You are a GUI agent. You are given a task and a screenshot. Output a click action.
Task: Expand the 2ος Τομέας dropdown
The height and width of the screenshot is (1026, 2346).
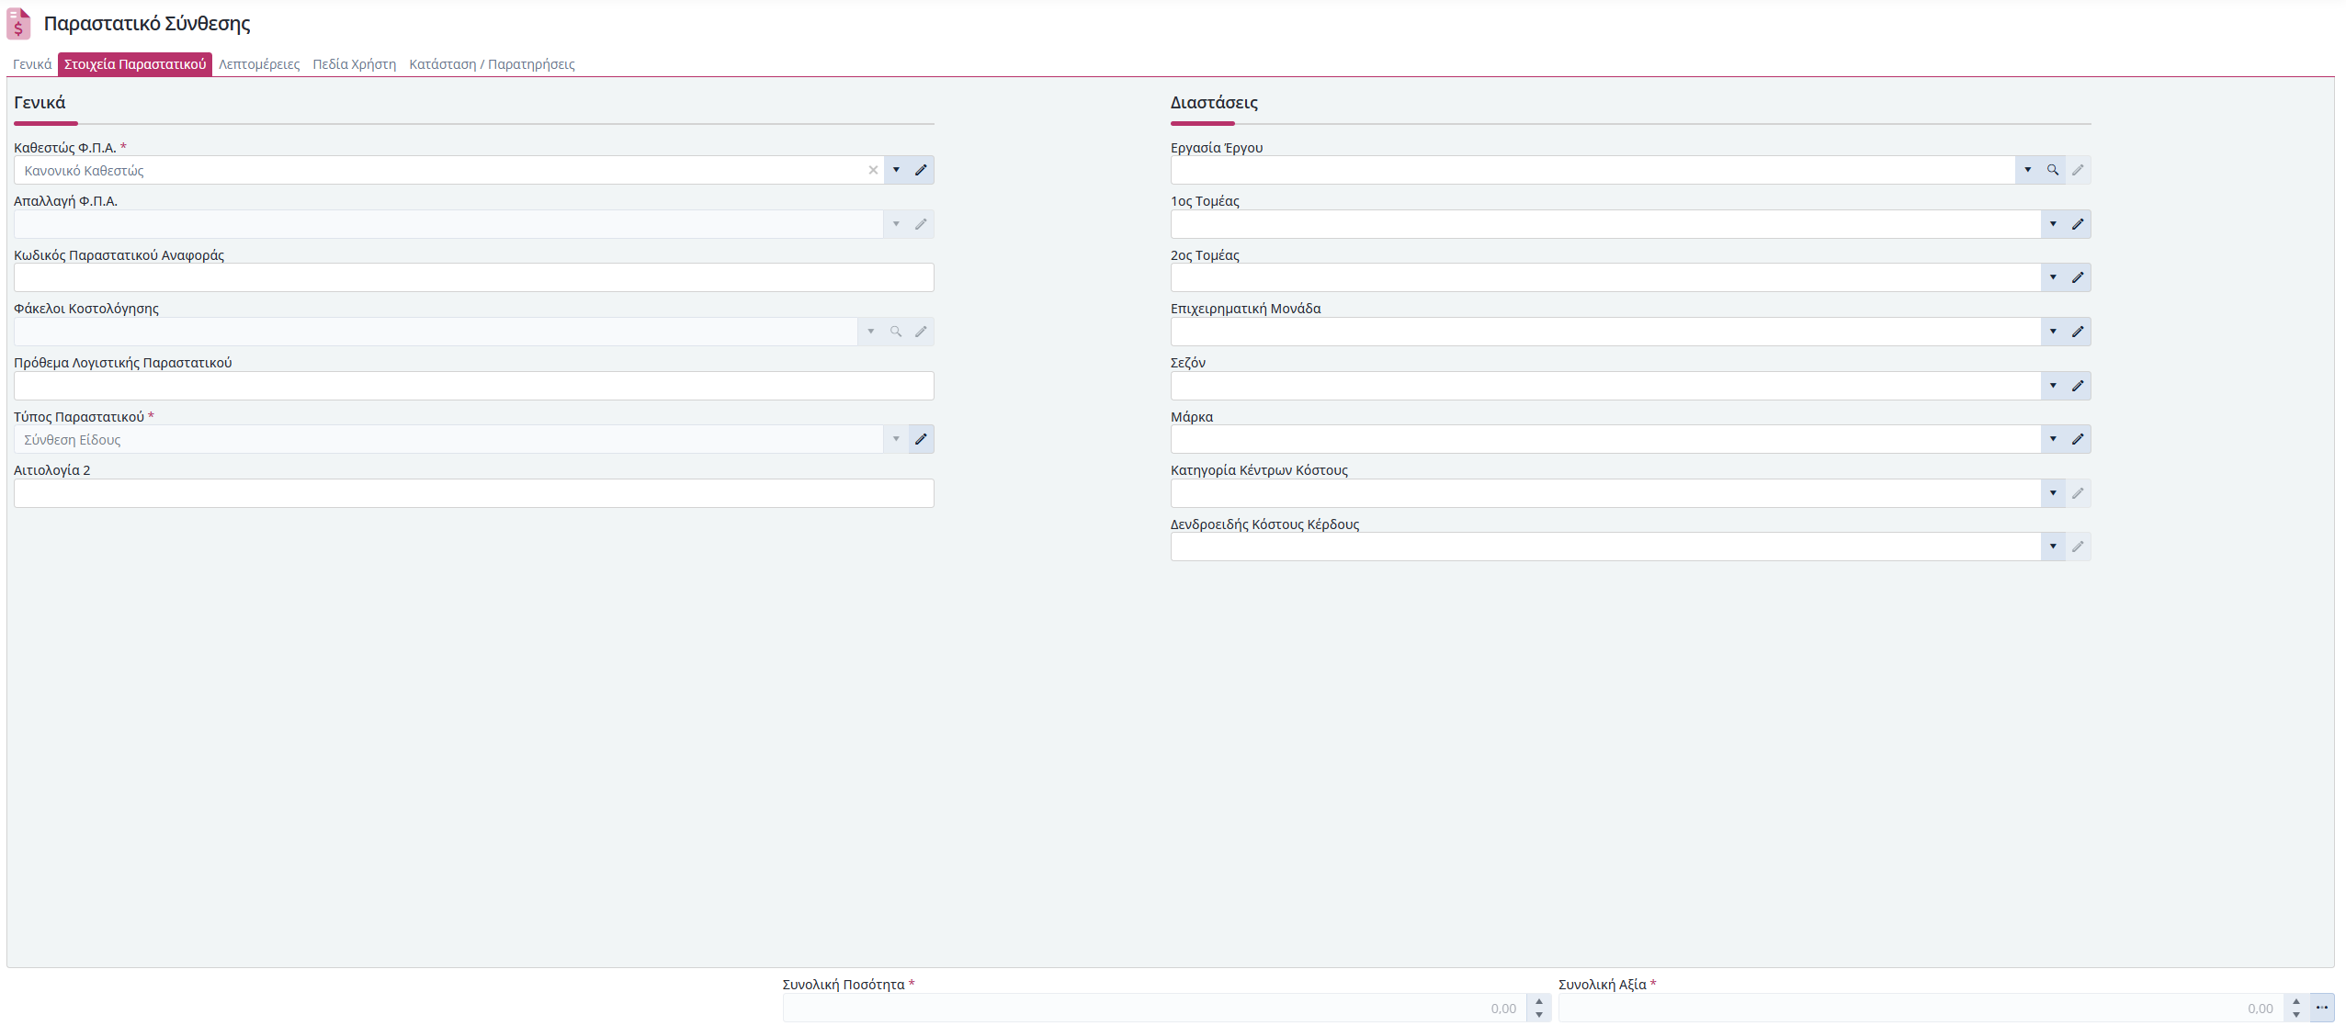[2052, 277]
